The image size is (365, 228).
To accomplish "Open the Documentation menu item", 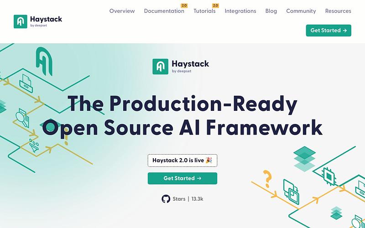I will pyautogui.click(x=164, y=11).
